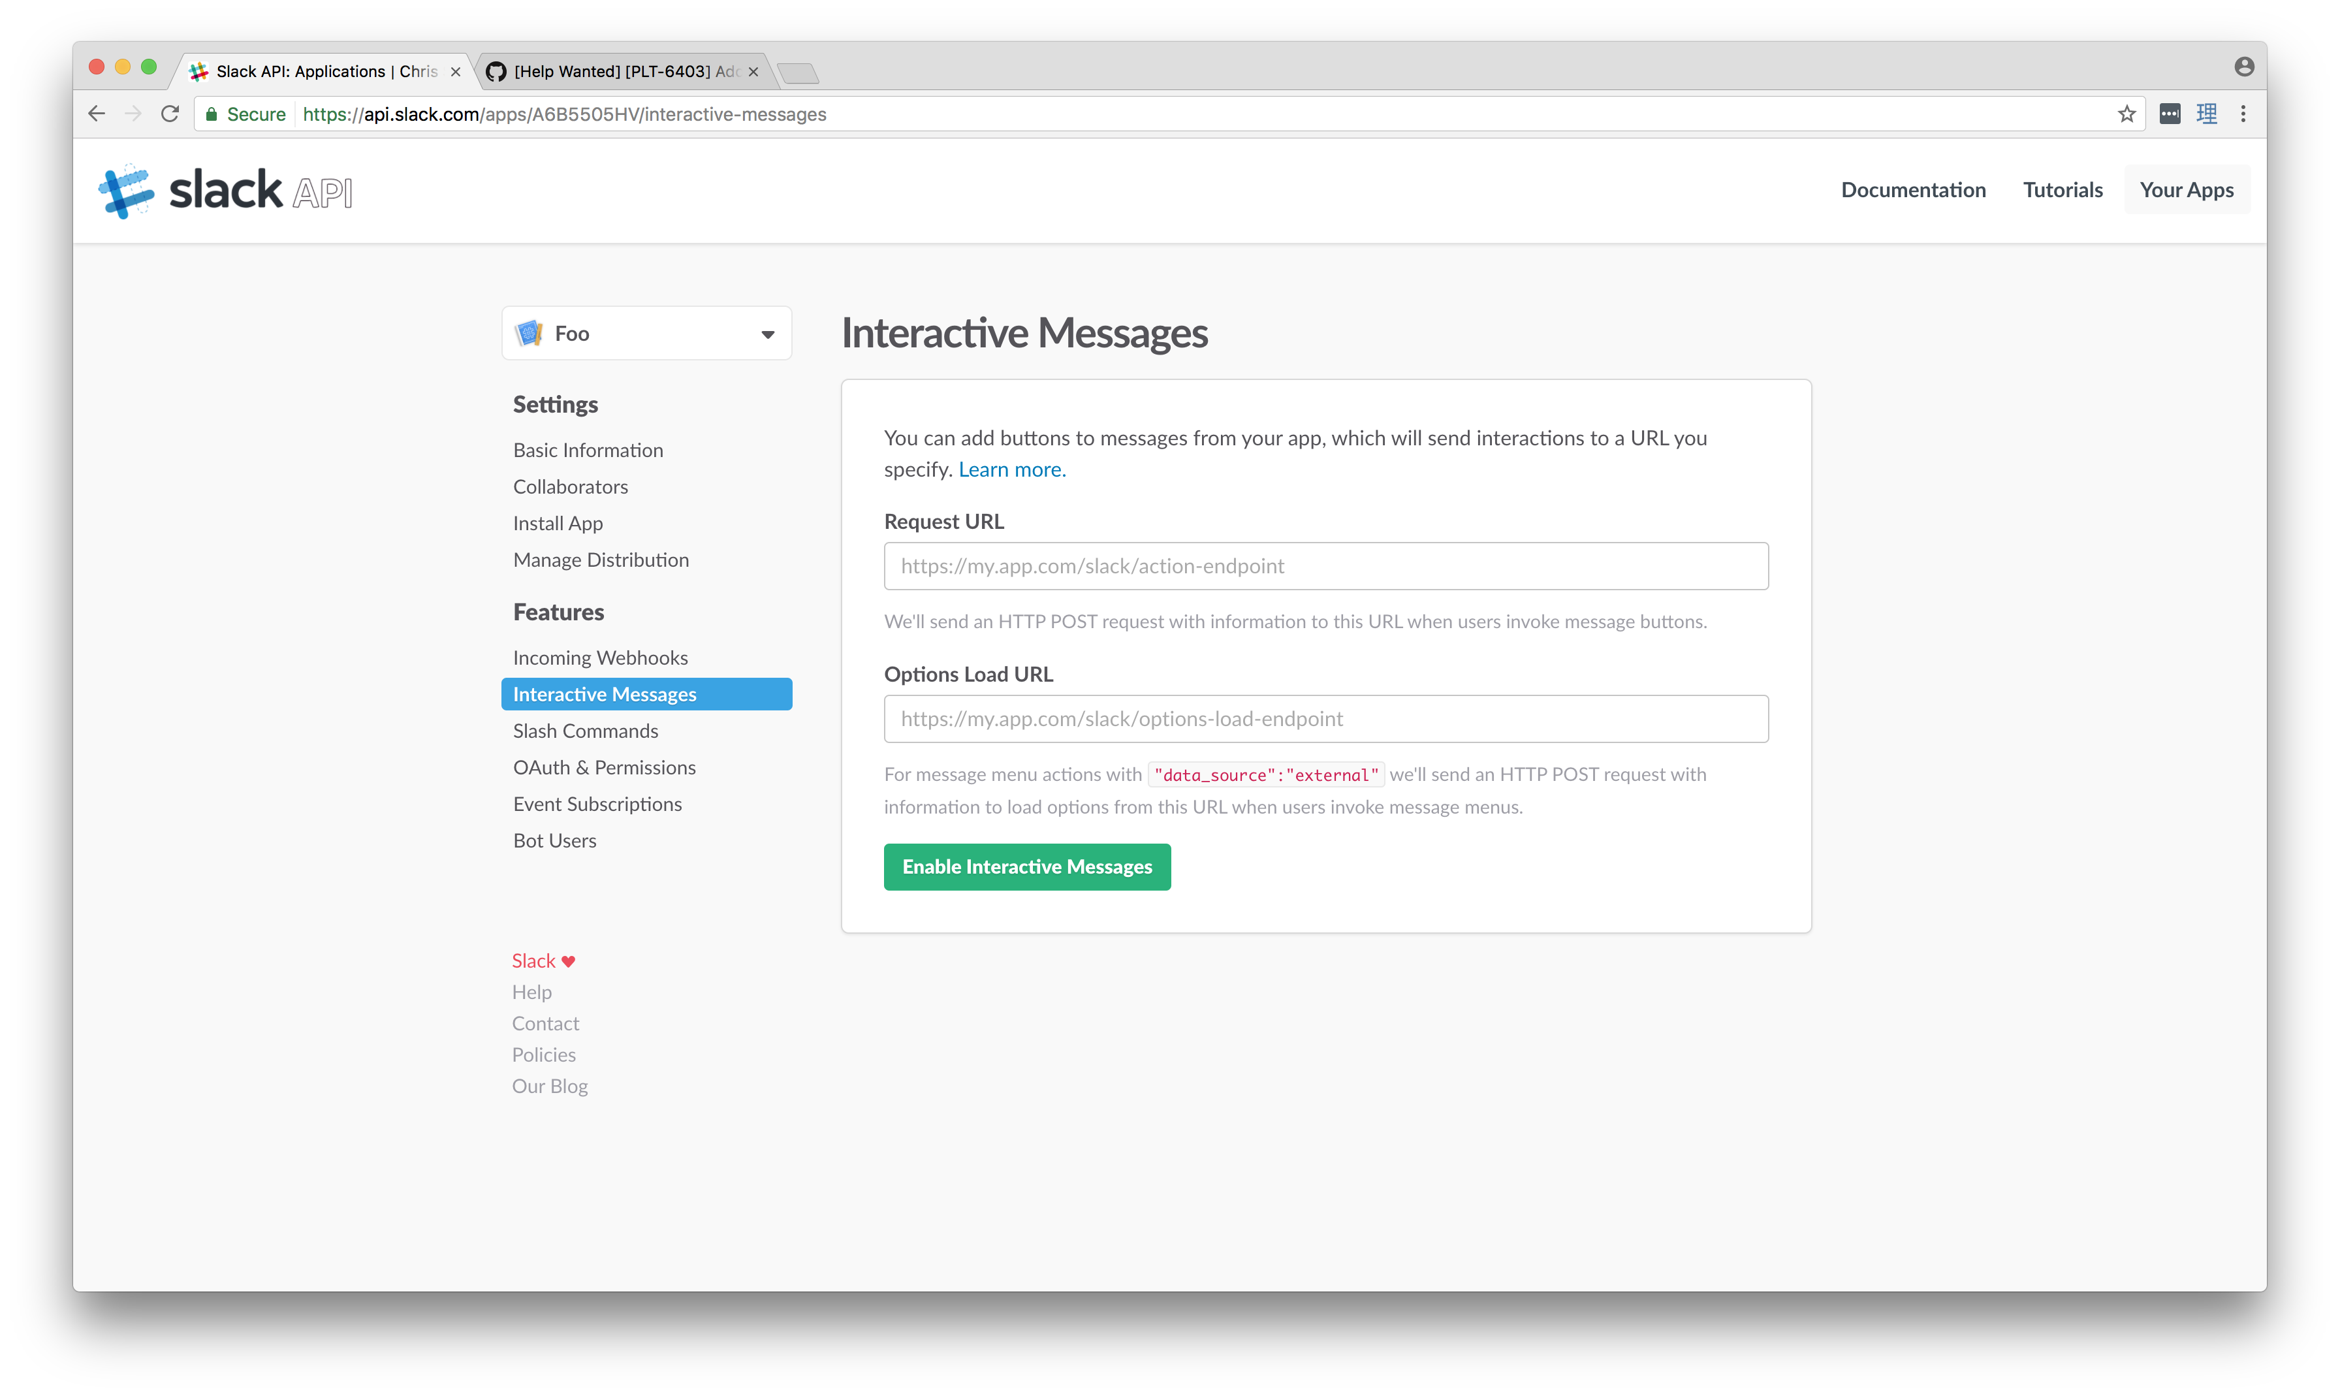Image resolution: width=2340 pixels, height=1396 pixels.
Task: Open a new tab with the new-tab button
Action: tap(798, 73)
